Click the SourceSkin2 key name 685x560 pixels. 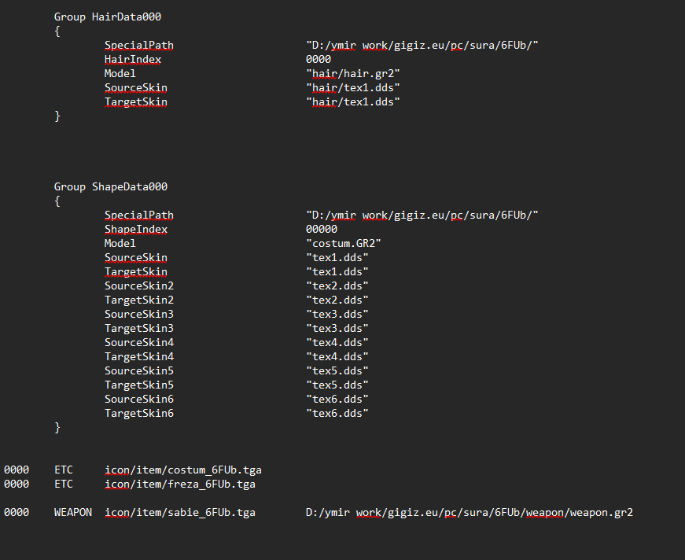click(139, 286)
